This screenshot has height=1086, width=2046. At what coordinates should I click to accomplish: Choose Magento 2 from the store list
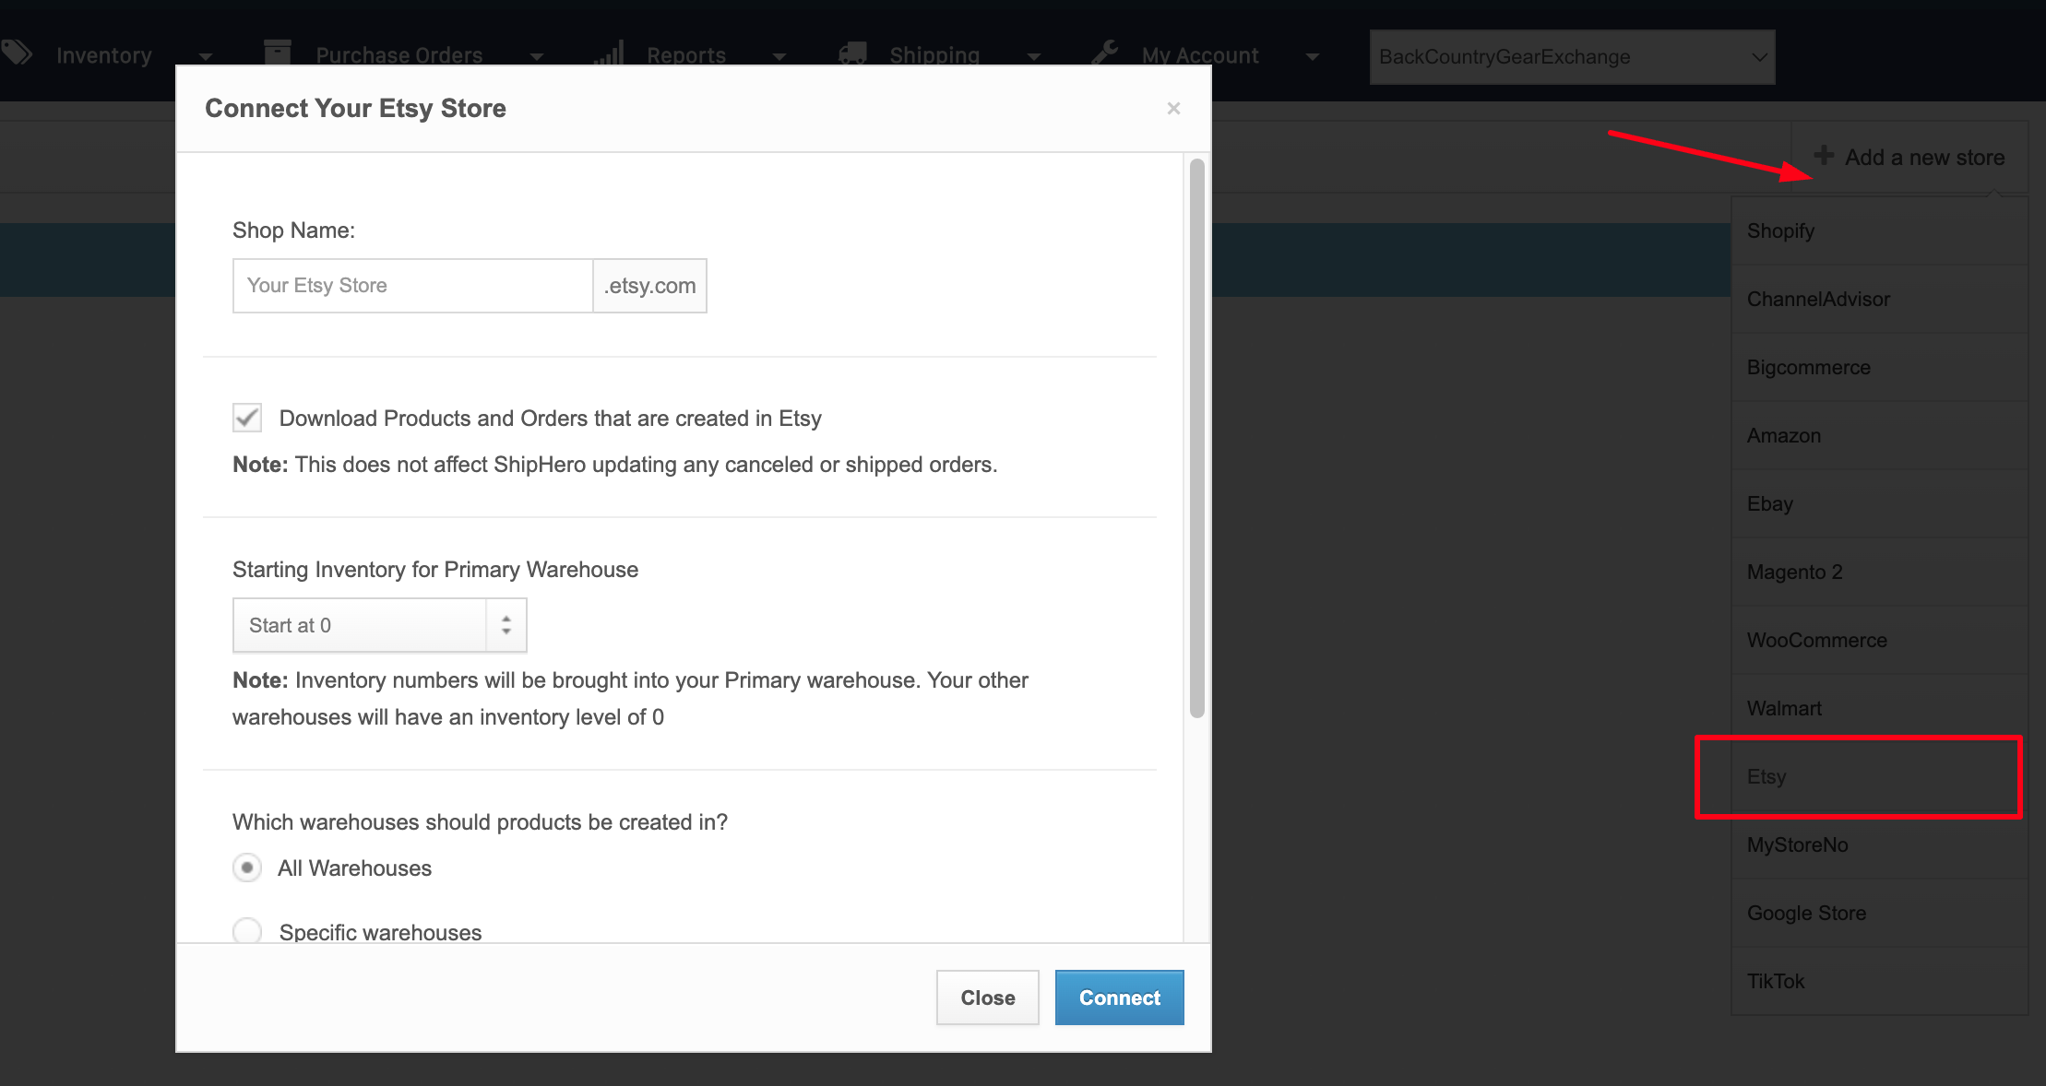tap(1879, 572)
